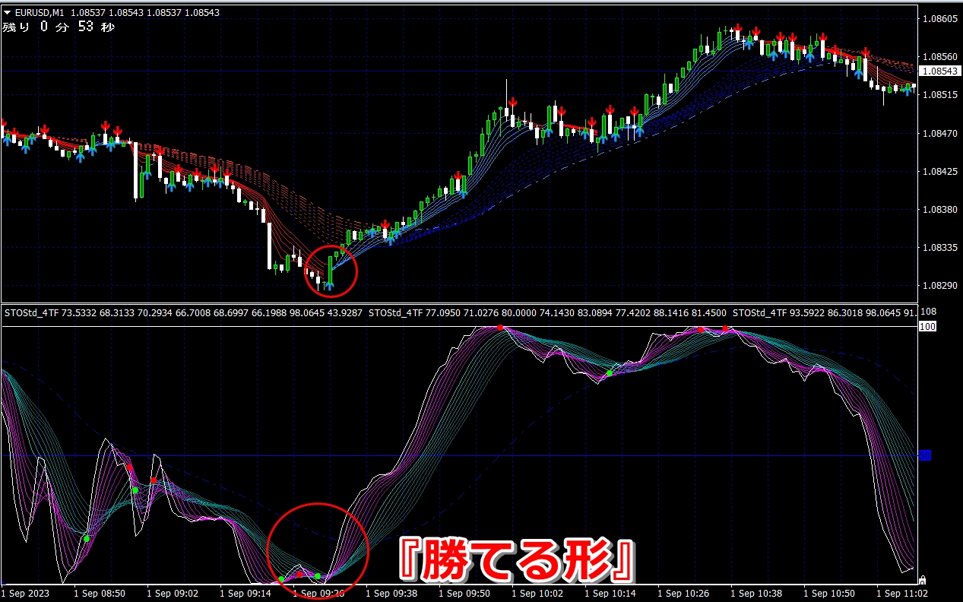Screen dimensions: 963x602
Task: Click the 残り 0 分 53 秒 countdown text
Action: (59, 27)
